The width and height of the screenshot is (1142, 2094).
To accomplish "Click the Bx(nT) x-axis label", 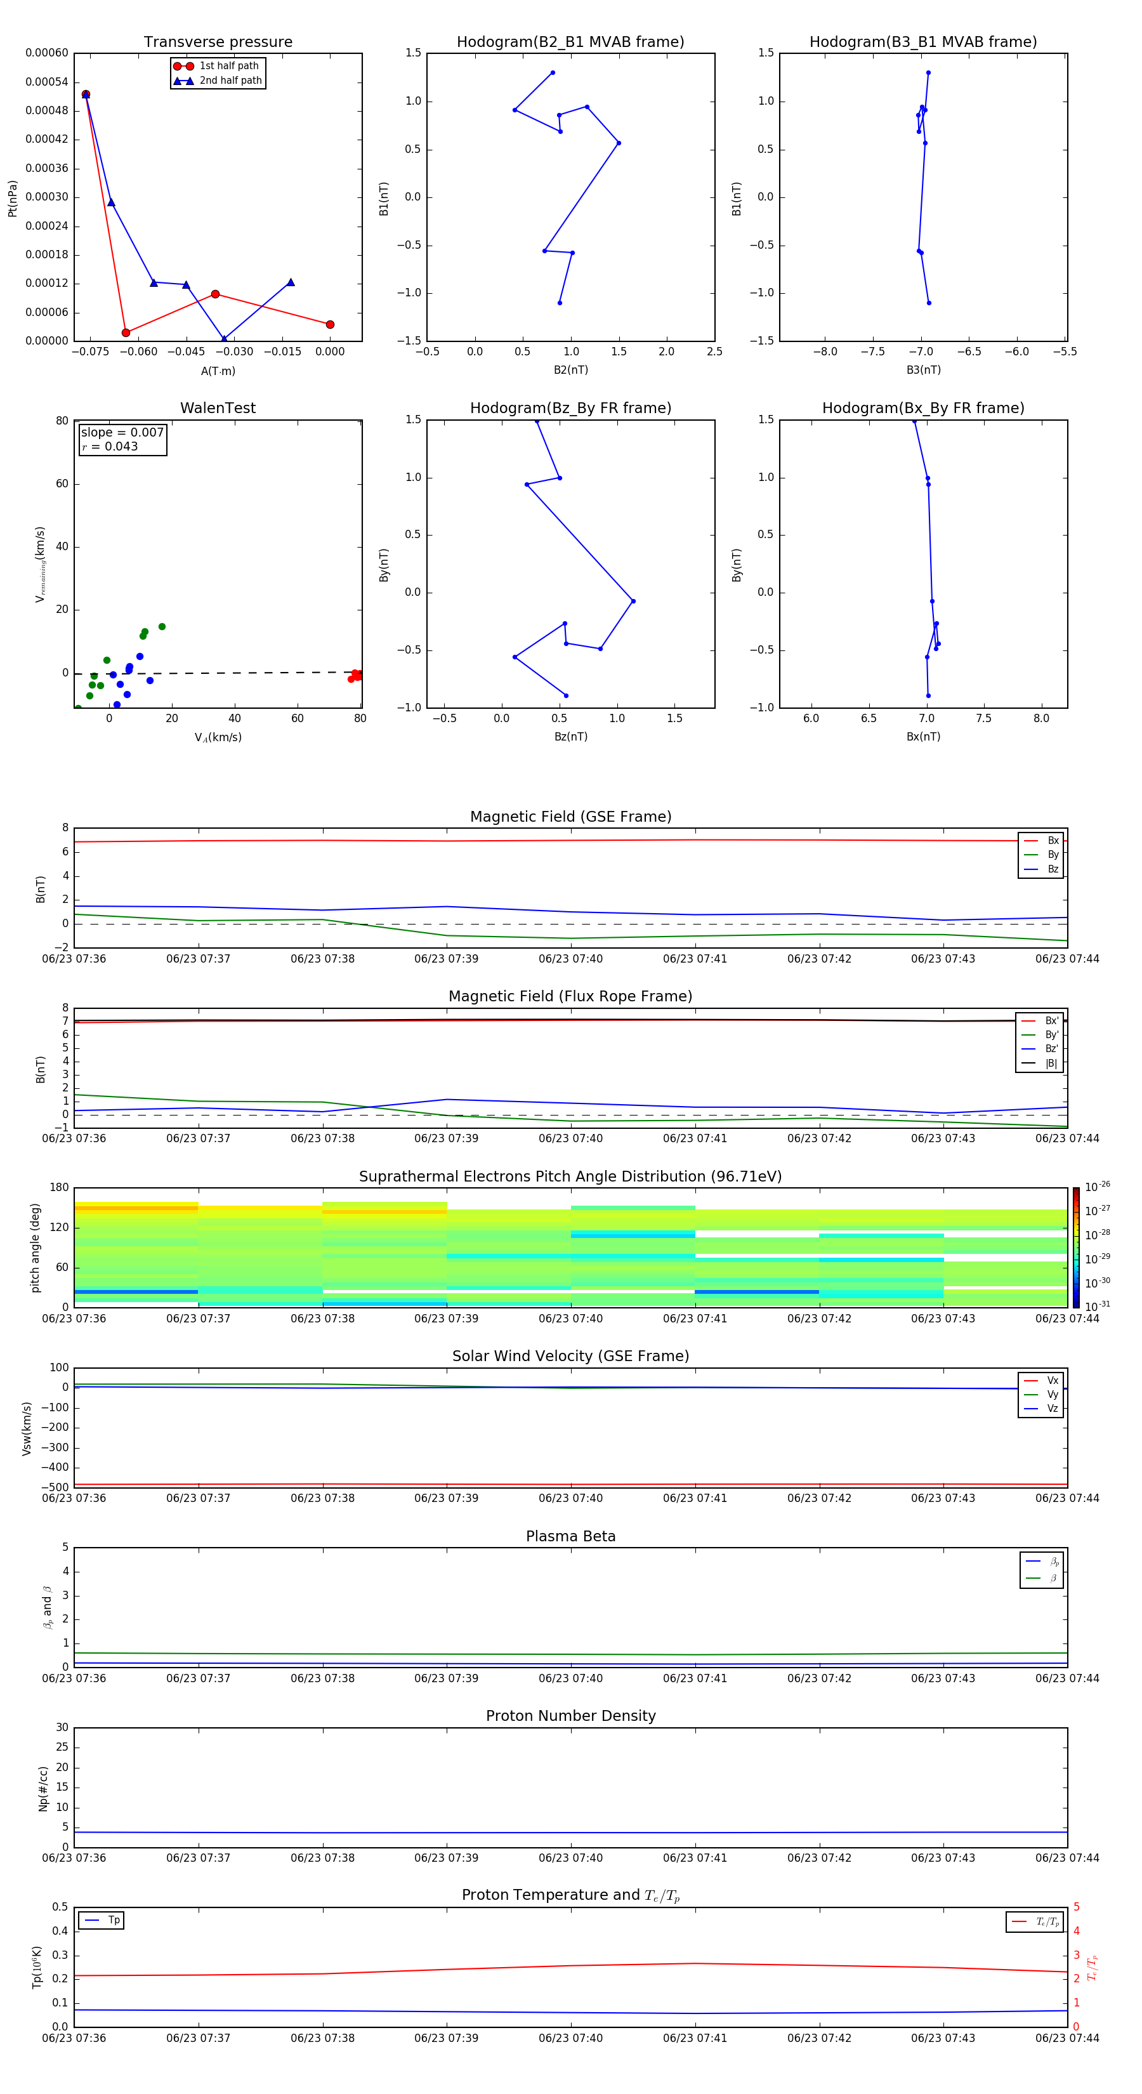I will (x=923, y=737).
